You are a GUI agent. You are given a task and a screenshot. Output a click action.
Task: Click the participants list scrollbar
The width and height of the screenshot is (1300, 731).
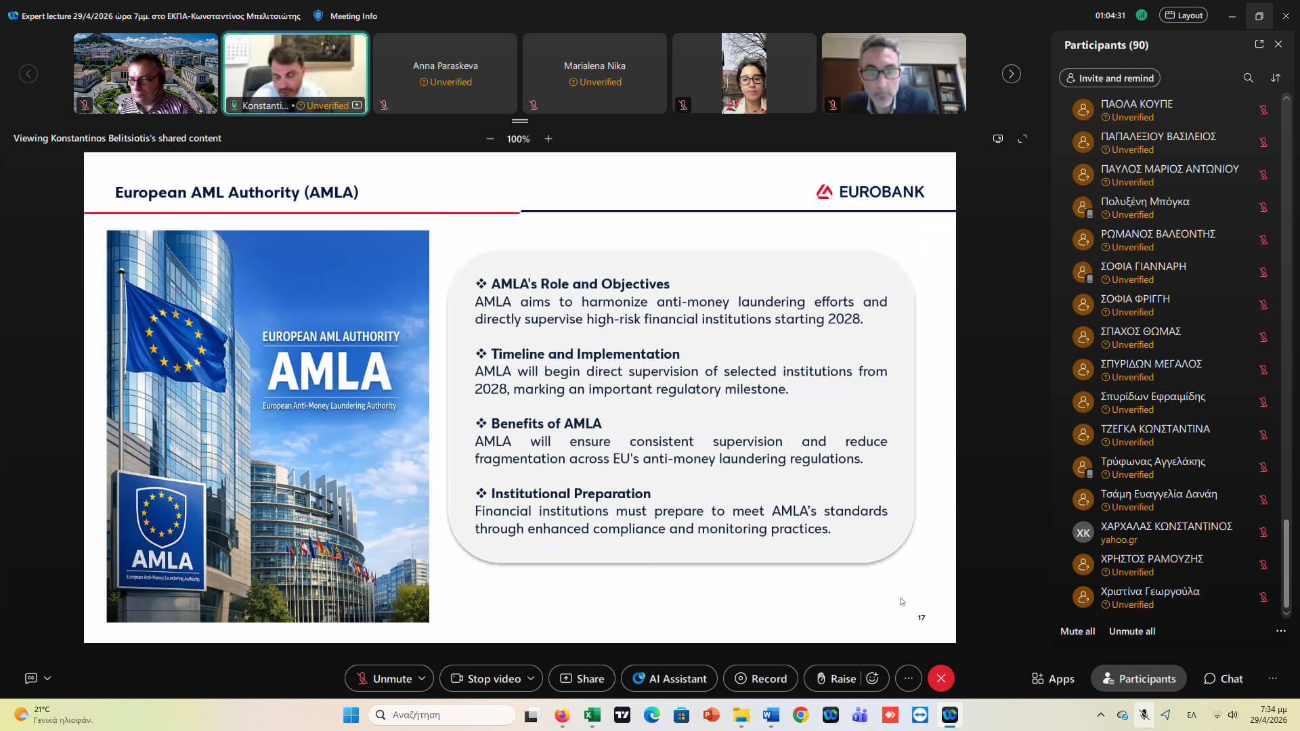coord(1286,564)
